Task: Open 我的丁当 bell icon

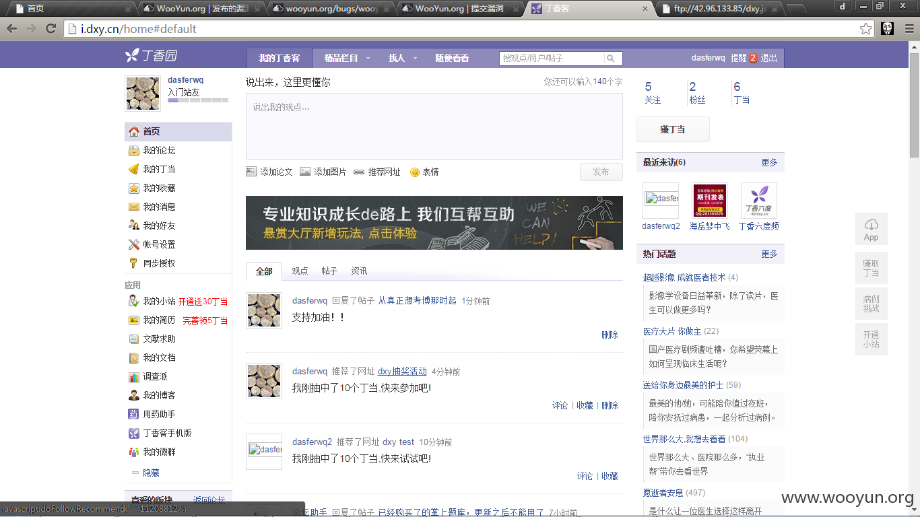Action: coord(134,169)
